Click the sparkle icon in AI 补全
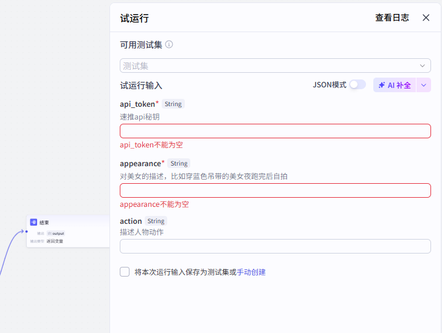The image size is (442, 333). coord(381,86)
